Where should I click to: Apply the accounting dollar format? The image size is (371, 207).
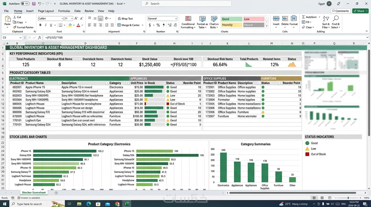[x=150, y=25]
